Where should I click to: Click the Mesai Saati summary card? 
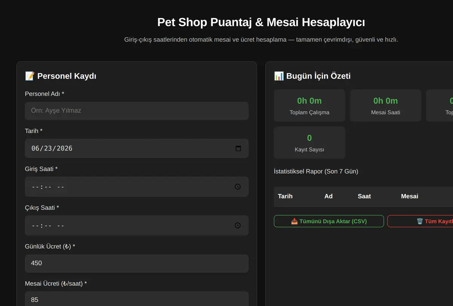click(385, 105)
